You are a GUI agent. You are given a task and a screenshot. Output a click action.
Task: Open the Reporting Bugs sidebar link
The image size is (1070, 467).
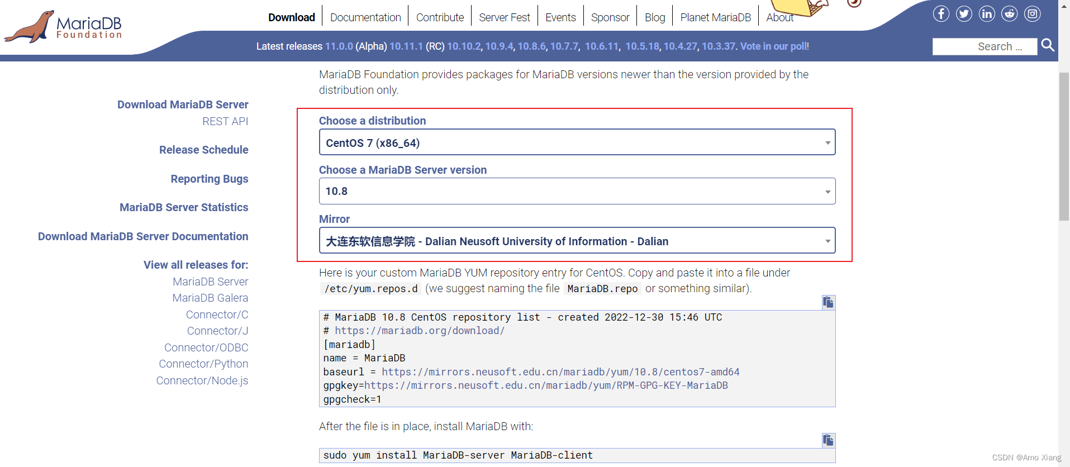[x=210, y=179]
